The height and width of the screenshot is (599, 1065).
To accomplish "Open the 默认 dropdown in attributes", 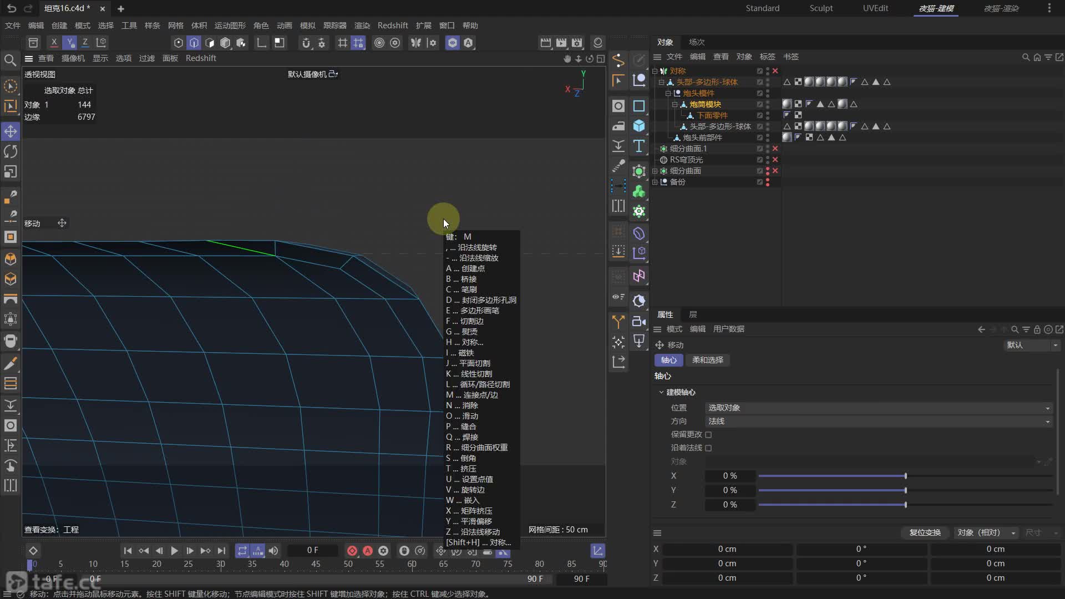I will pyautogui.click(x=1032, y=345).
